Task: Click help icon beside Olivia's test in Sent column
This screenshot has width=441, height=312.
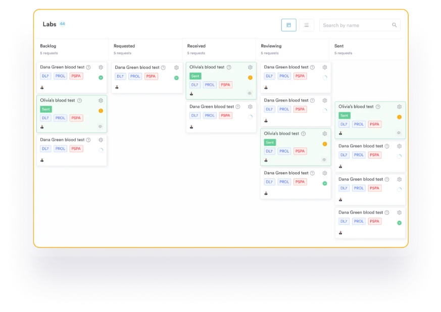Action: pos(378,107)
